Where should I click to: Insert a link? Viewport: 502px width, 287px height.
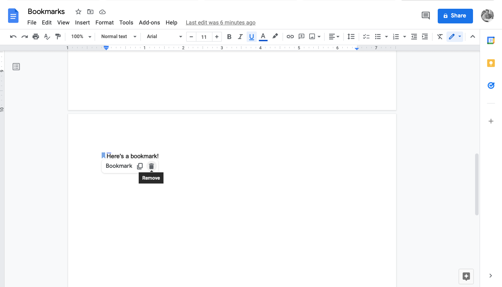pos(290,36)
